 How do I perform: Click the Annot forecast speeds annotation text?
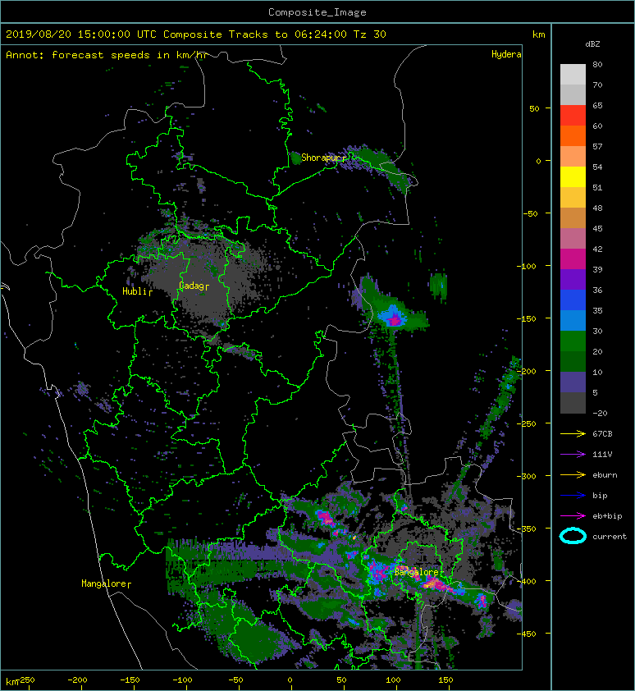[x=107, y=55]
